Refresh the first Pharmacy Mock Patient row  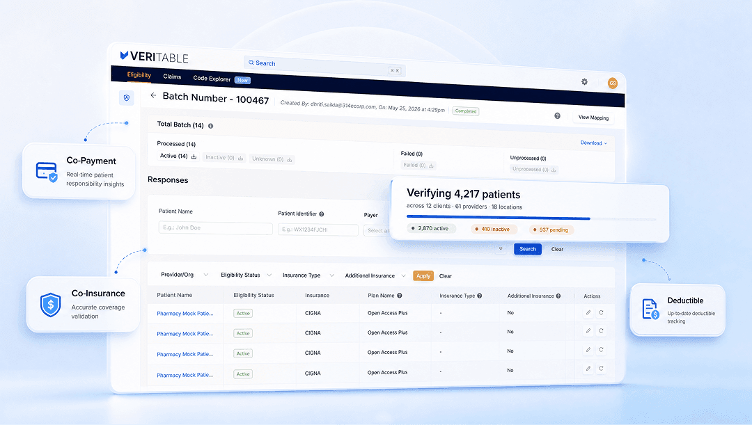point(601,312)
